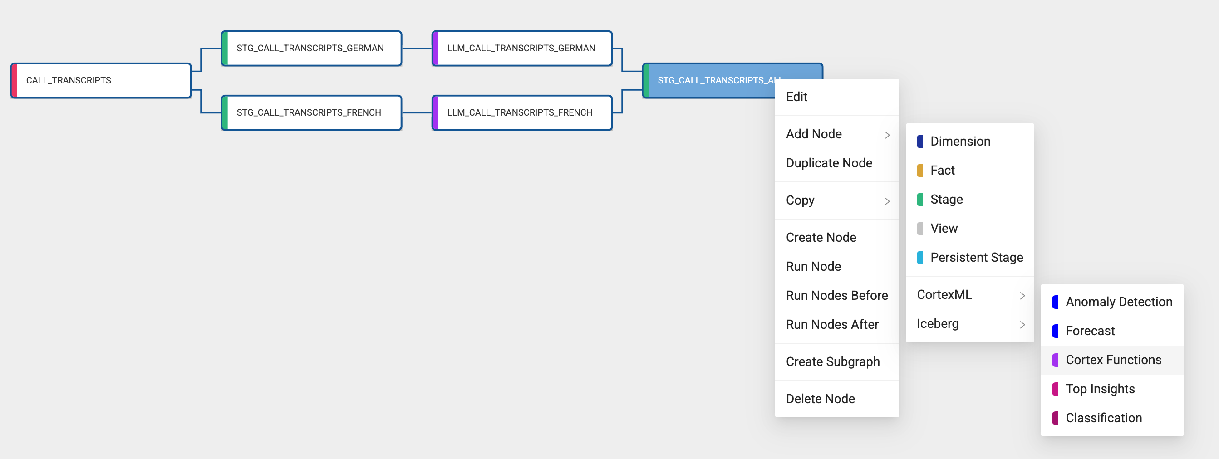
Task: Click the blue Forecast color marker
Action: (x=1055, y=332)
